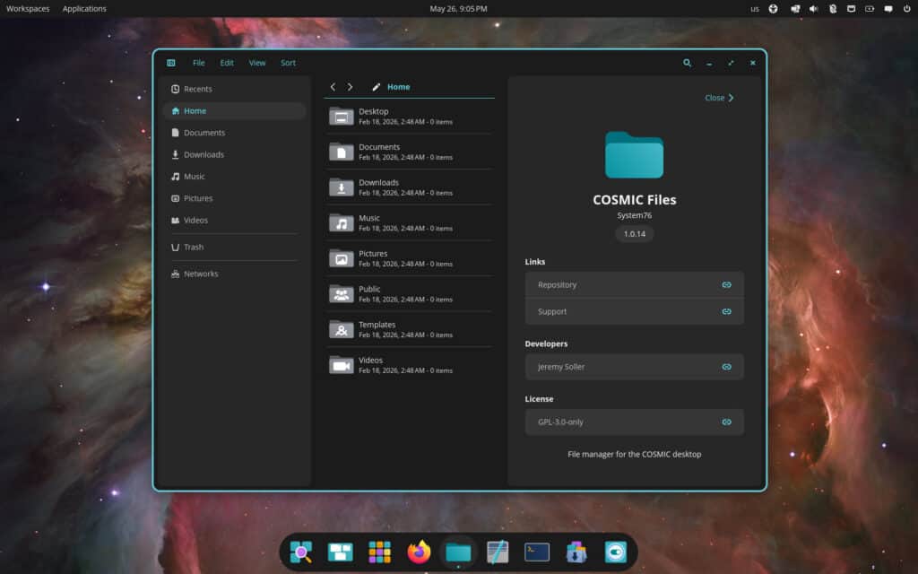Select the Desktop folder icon
The image size is (918, 574).
(x=342, y=116)
